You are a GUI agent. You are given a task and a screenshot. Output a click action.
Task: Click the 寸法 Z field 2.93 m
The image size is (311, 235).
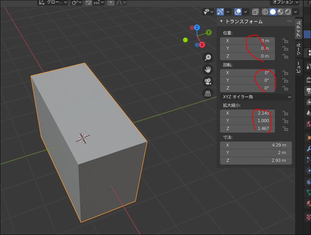point(256,161)
